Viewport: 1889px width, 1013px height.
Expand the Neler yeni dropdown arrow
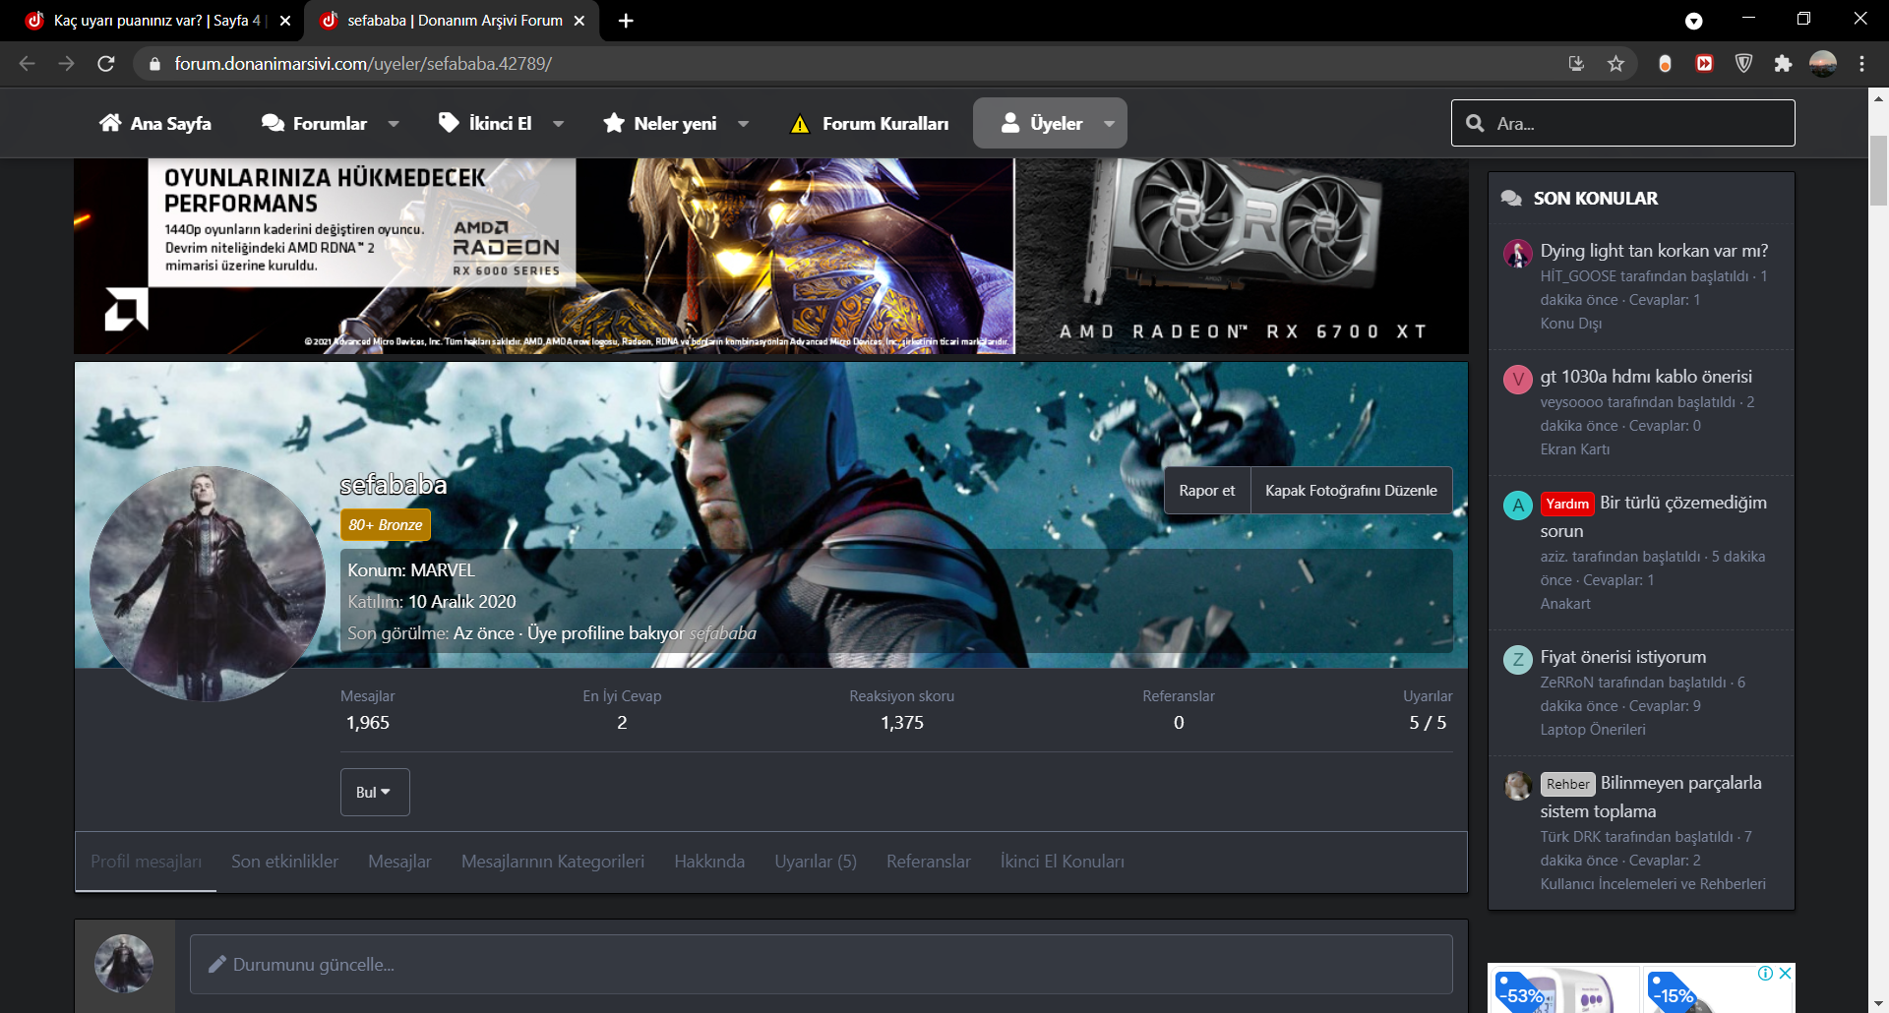[x=743, y=124]
